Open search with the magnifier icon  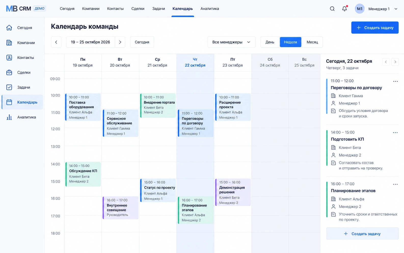[x=332, y=9]
